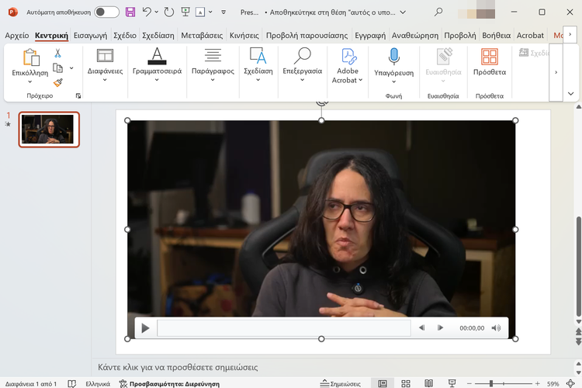582x388 pixels.
Task: Open the search magnifier in title bar
Action: tap(438, 12)
